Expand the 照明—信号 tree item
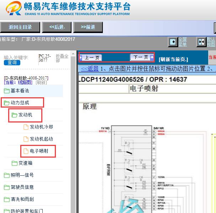 pos(22,175)
